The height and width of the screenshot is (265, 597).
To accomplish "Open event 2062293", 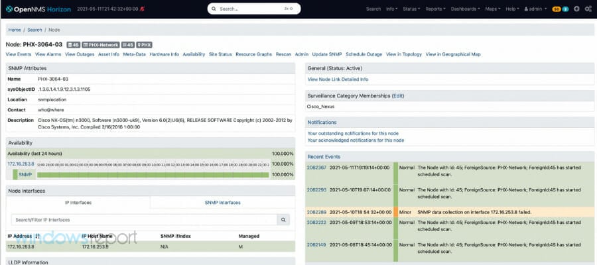I will click(316, 189).
